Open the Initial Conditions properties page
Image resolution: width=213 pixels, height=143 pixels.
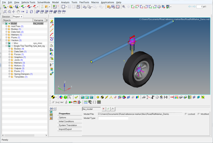pos(66,122)
